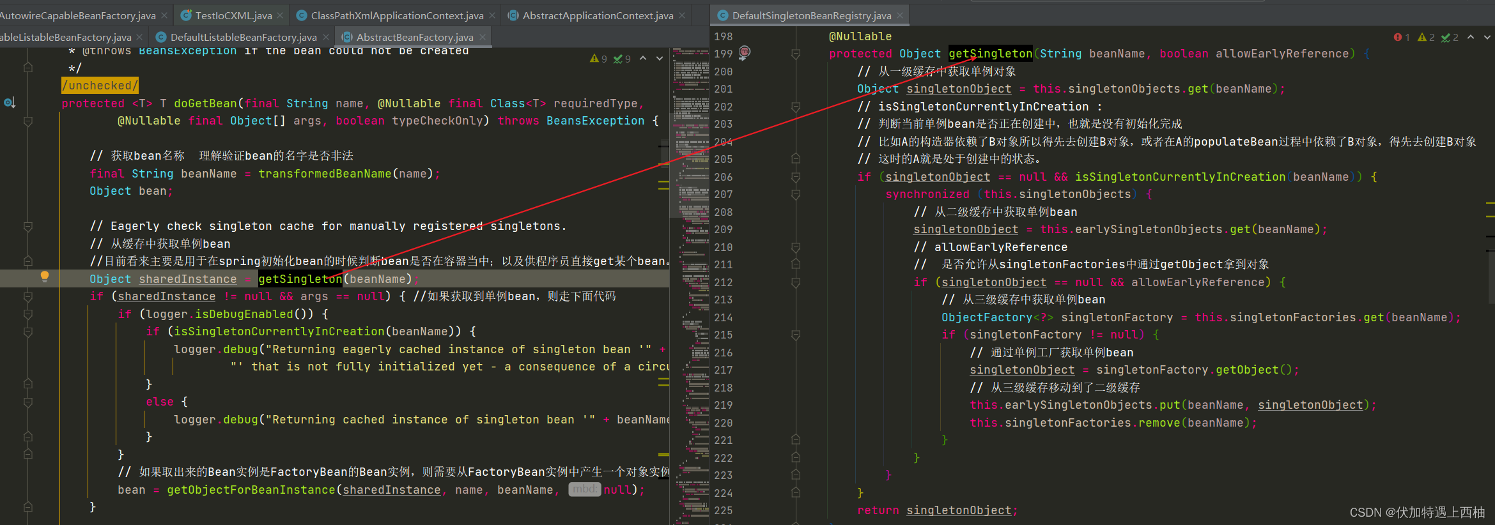Viewport: 1495px width, 525px height.
Task: Select the AbstractBeanFactory.java tab
Action: click(x=414, y=37)
